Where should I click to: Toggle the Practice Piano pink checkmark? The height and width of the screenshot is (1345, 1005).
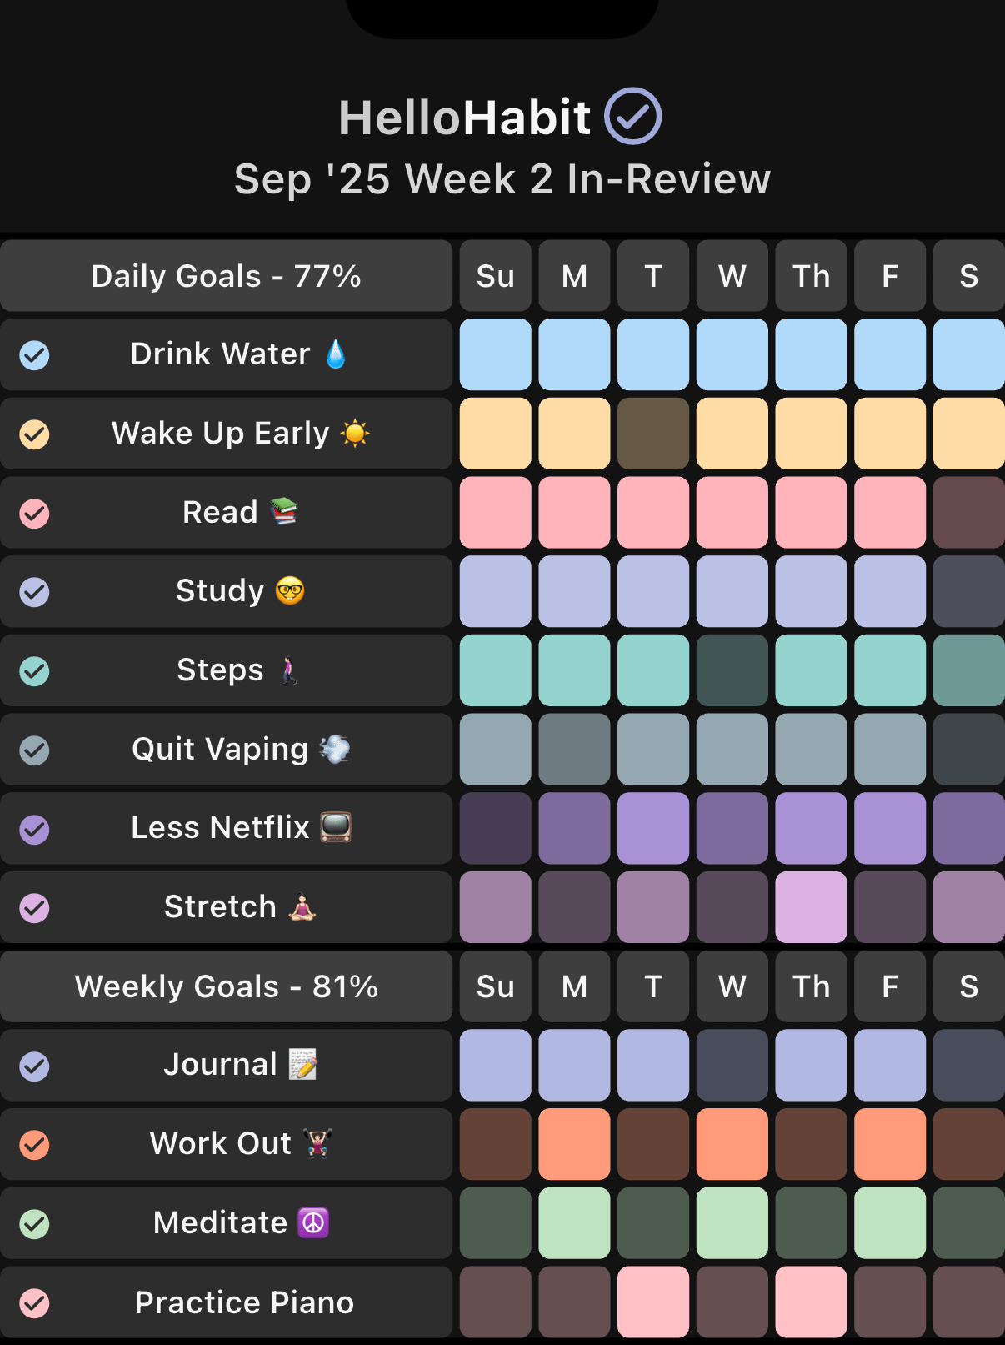pos(35,1302)
